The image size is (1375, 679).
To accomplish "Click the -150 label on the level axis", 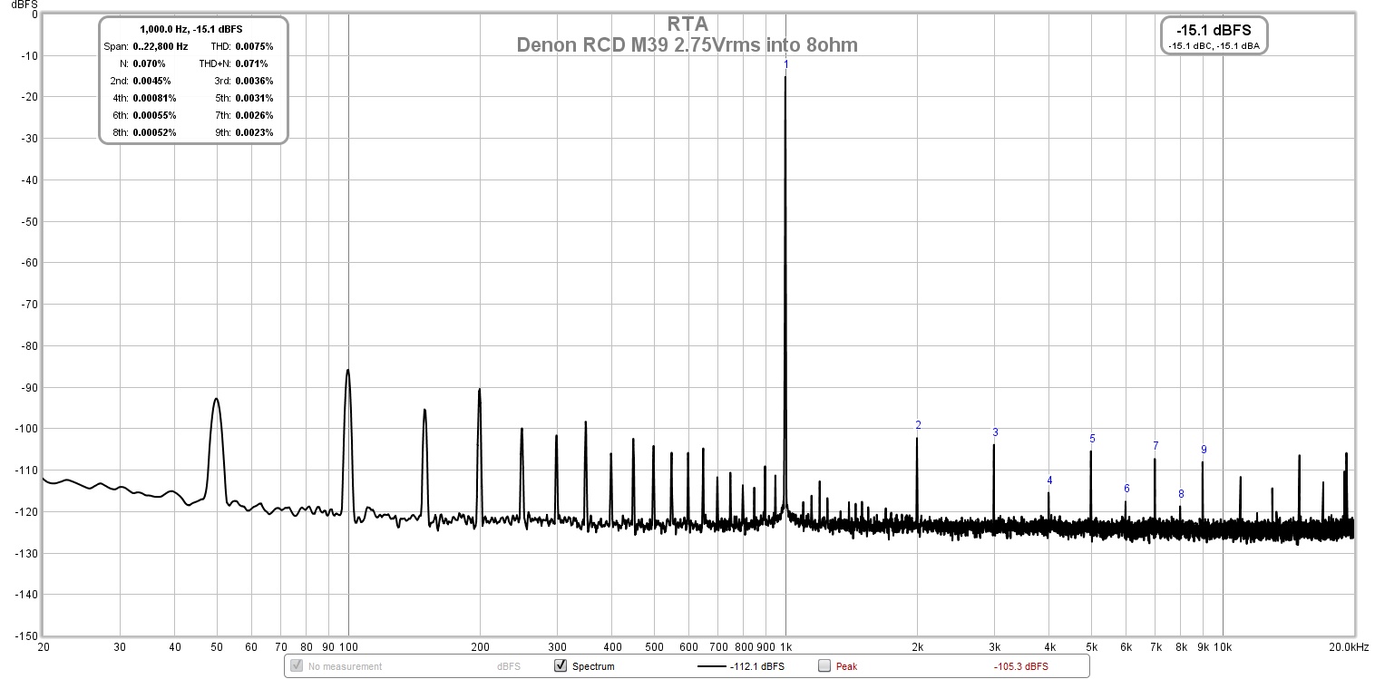I will pyautogui.click(x=27, y=635).
